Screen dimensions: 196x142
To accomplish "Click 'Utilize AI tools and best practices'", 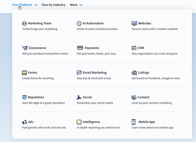I will 97,29.
